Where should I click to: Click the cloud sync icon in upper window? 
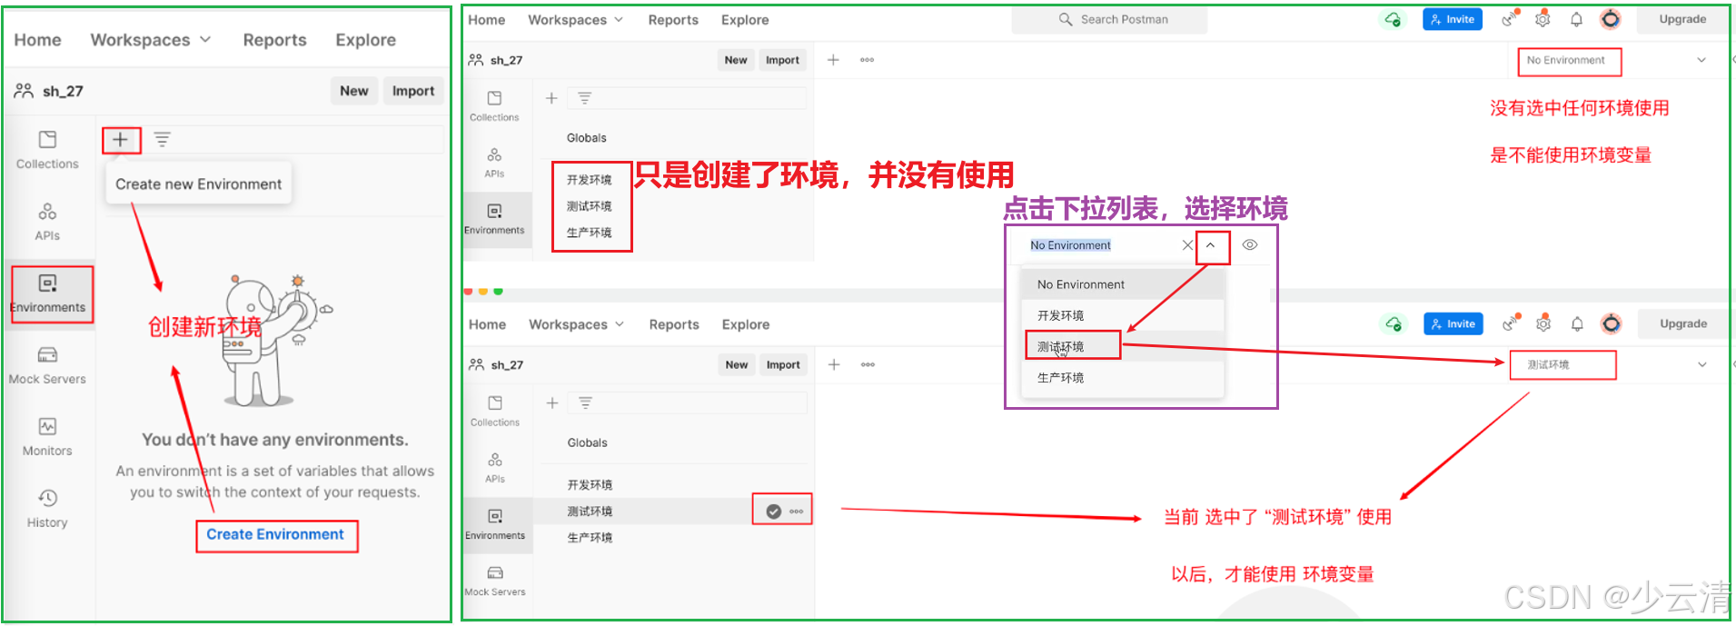(1393, 19)
